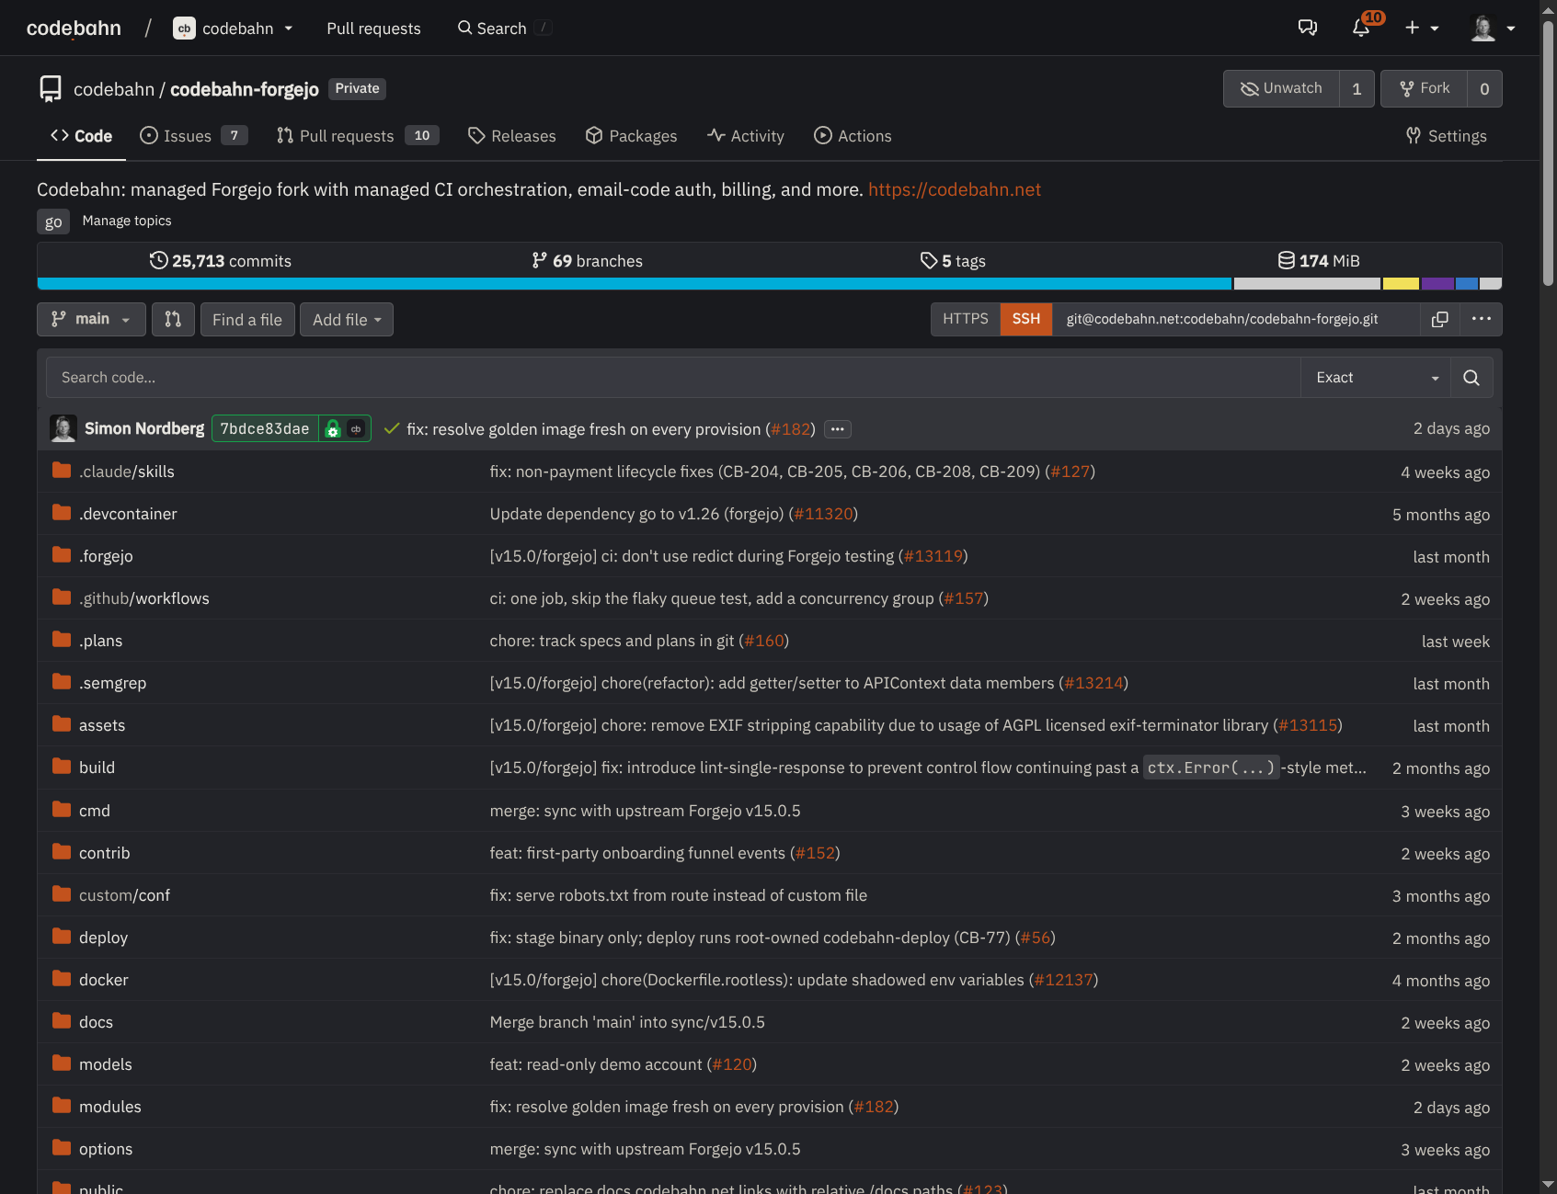Open commit 'chore: track specs and plans in git'
This screenshot has width=1557, height=1194.
(x=612, y=641)
